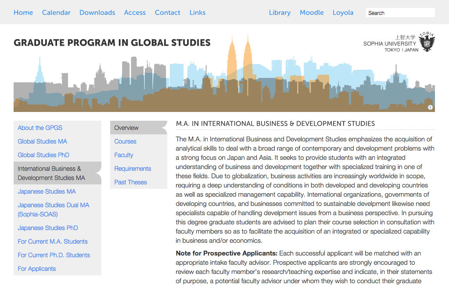
Task: Click the Links menu item
Action: tap(198, 13)
